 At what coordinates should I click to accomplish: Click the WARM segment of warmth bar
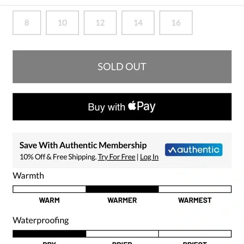pyautogui.click(x=49, y=189)
